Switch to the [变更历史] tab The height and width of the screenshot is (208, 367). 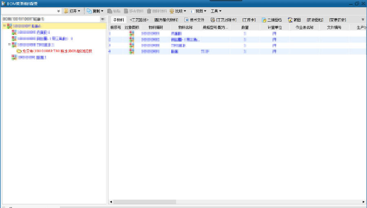coord(338,20)
